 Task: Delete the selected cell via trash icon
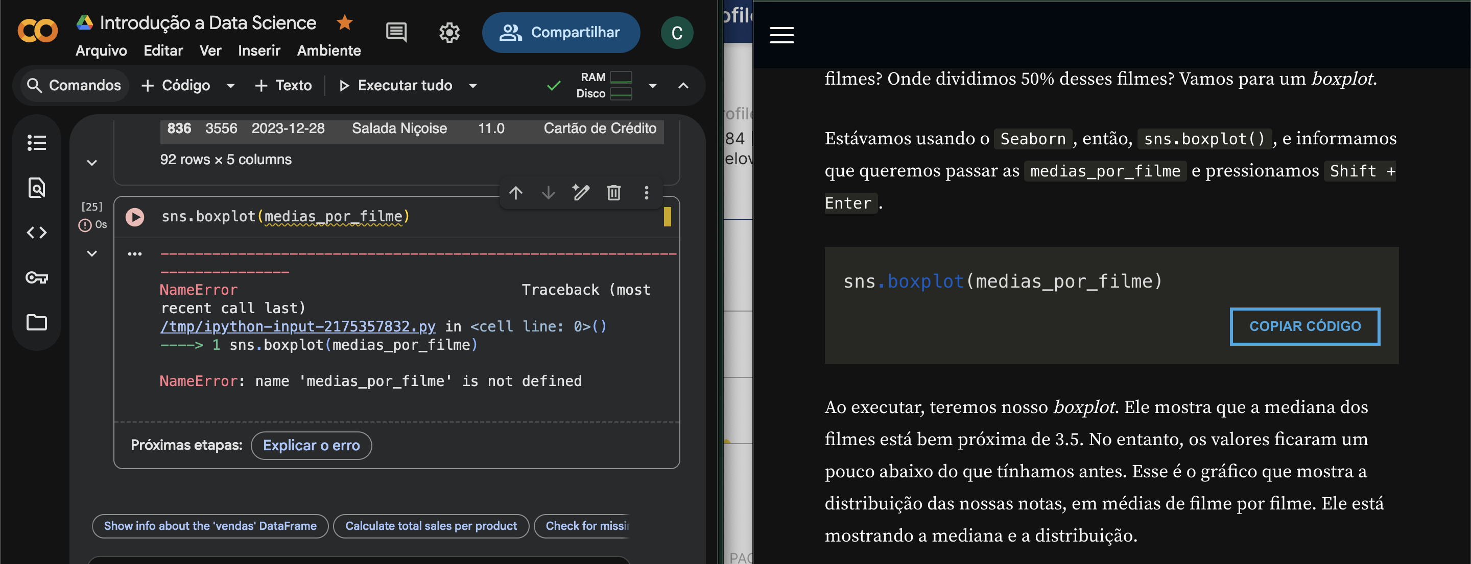coord(613,193)
